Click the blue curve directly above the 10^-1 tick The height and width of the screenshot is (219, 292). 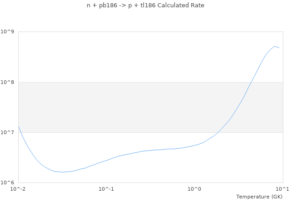[x=106, y=161]
